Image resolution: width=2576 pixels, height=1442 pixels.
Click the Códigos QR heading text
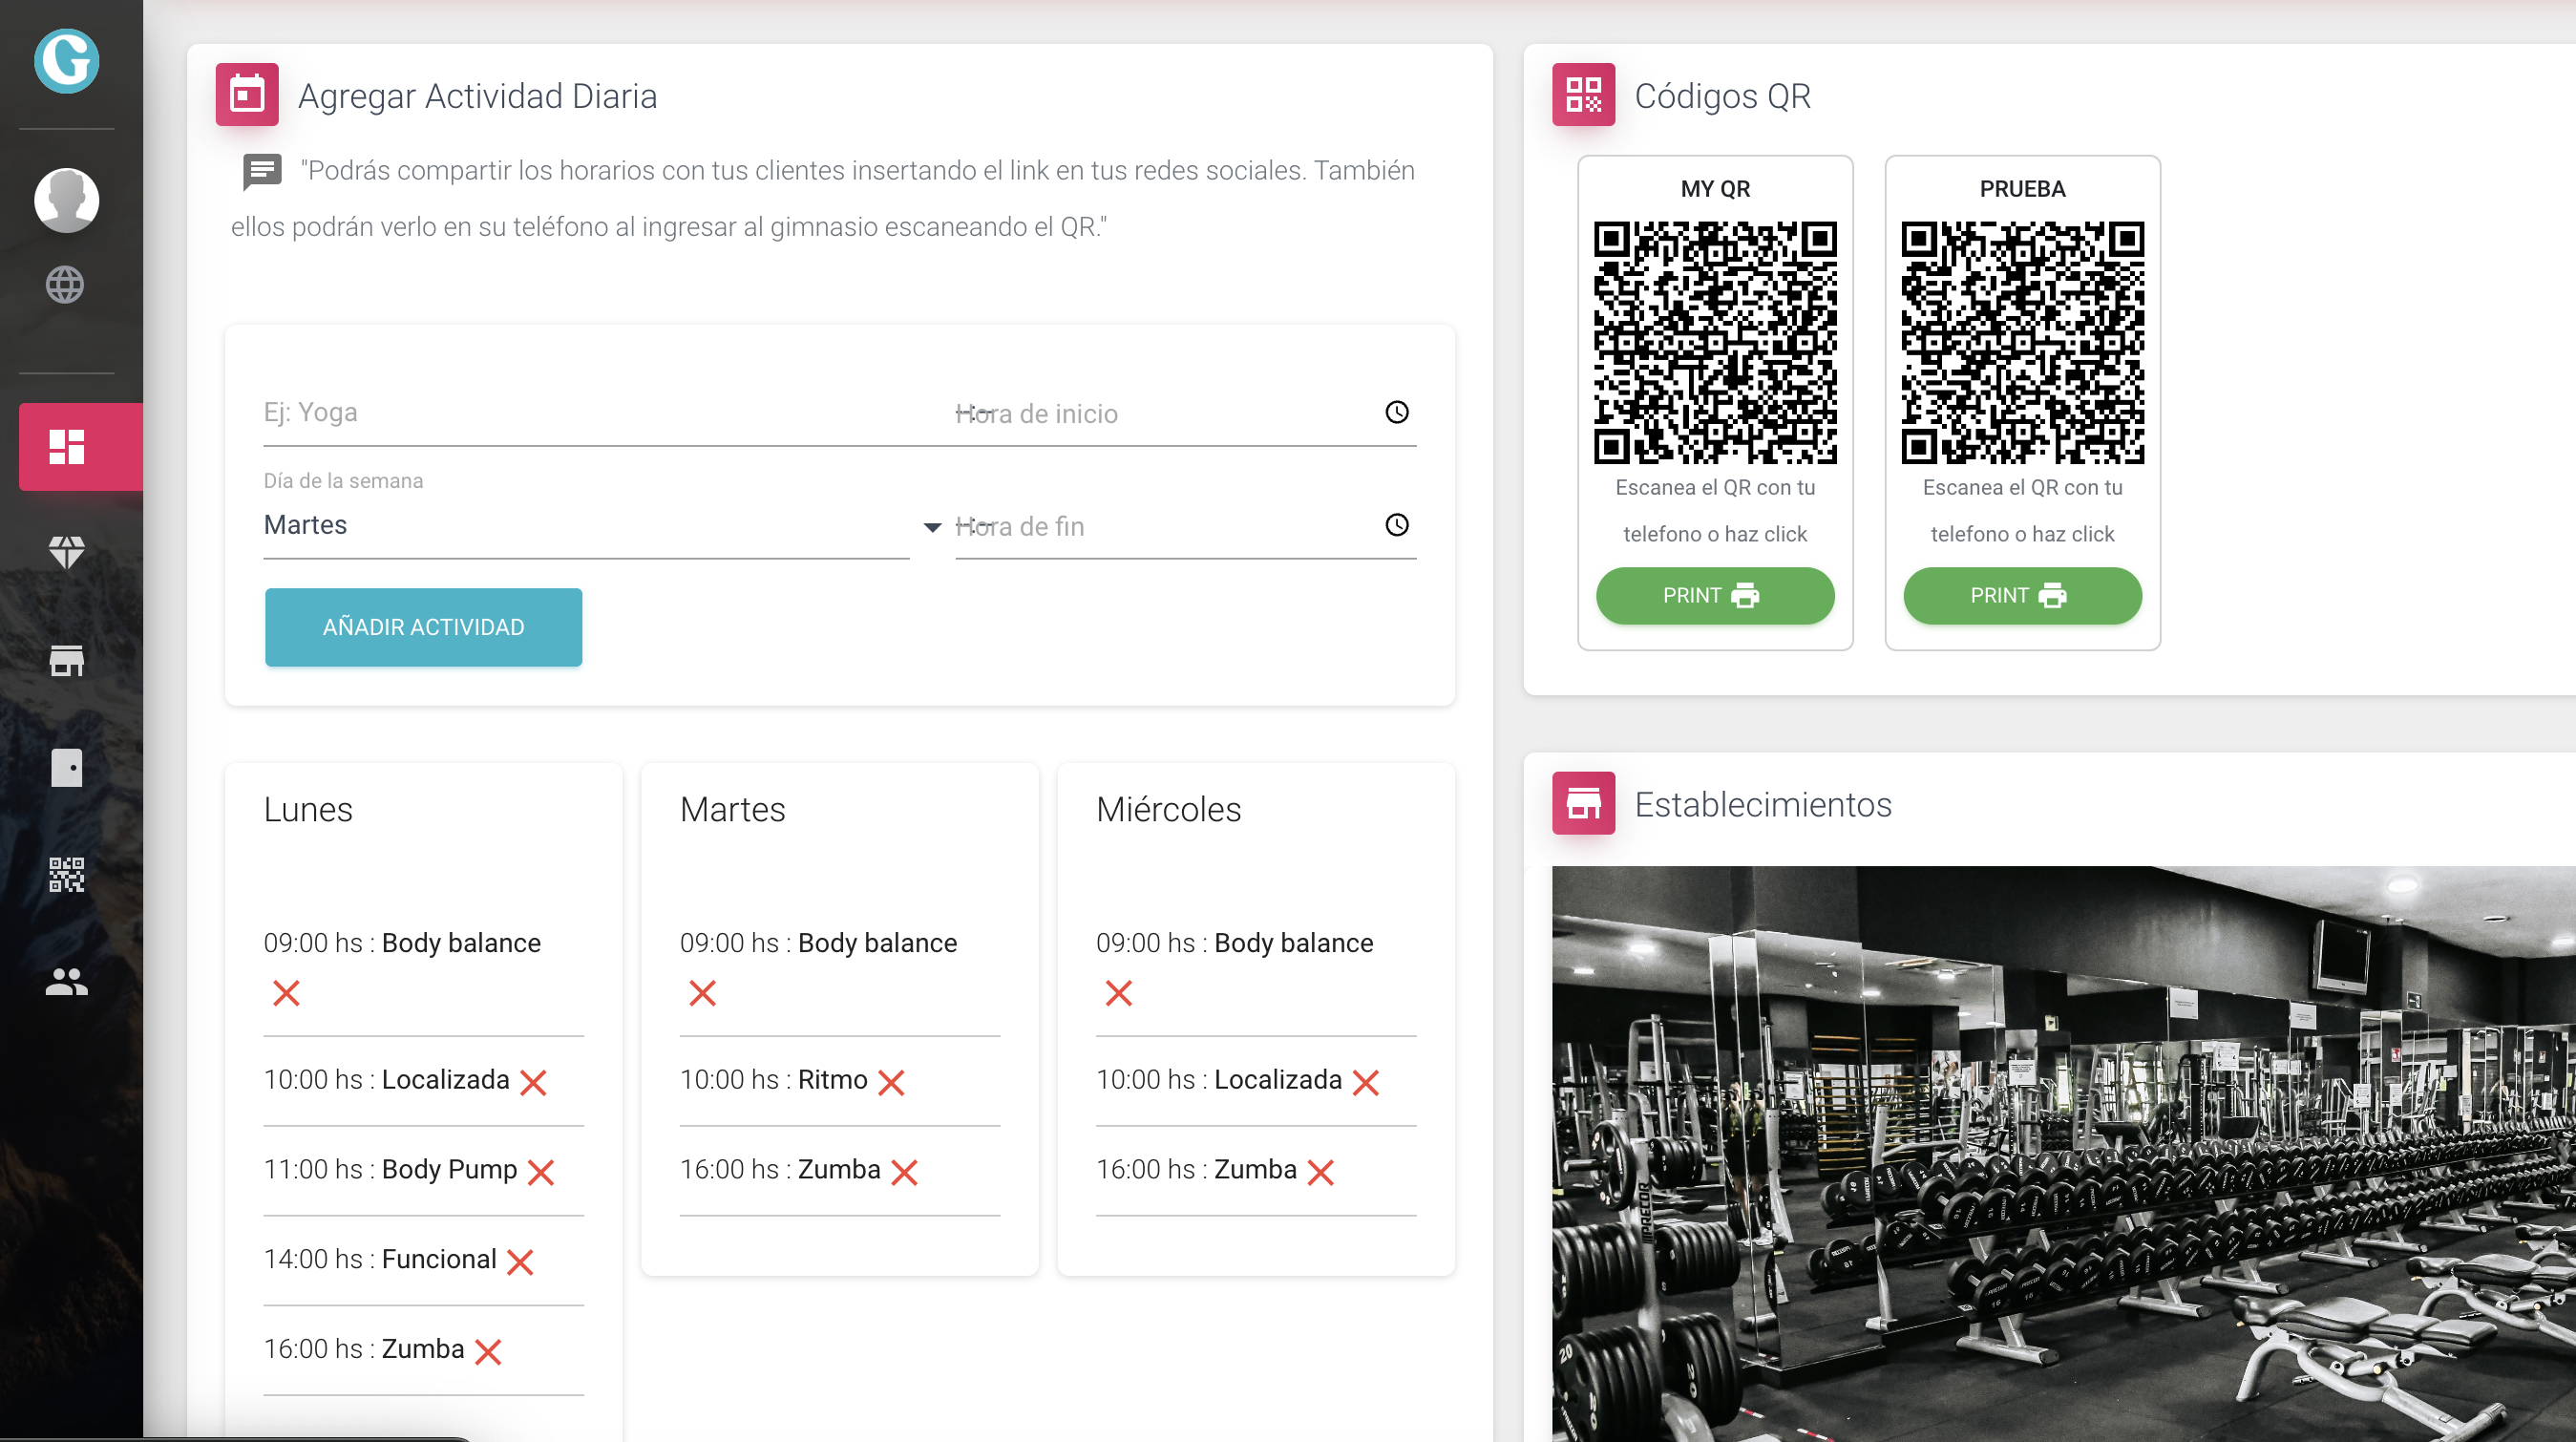(1722, 96)
